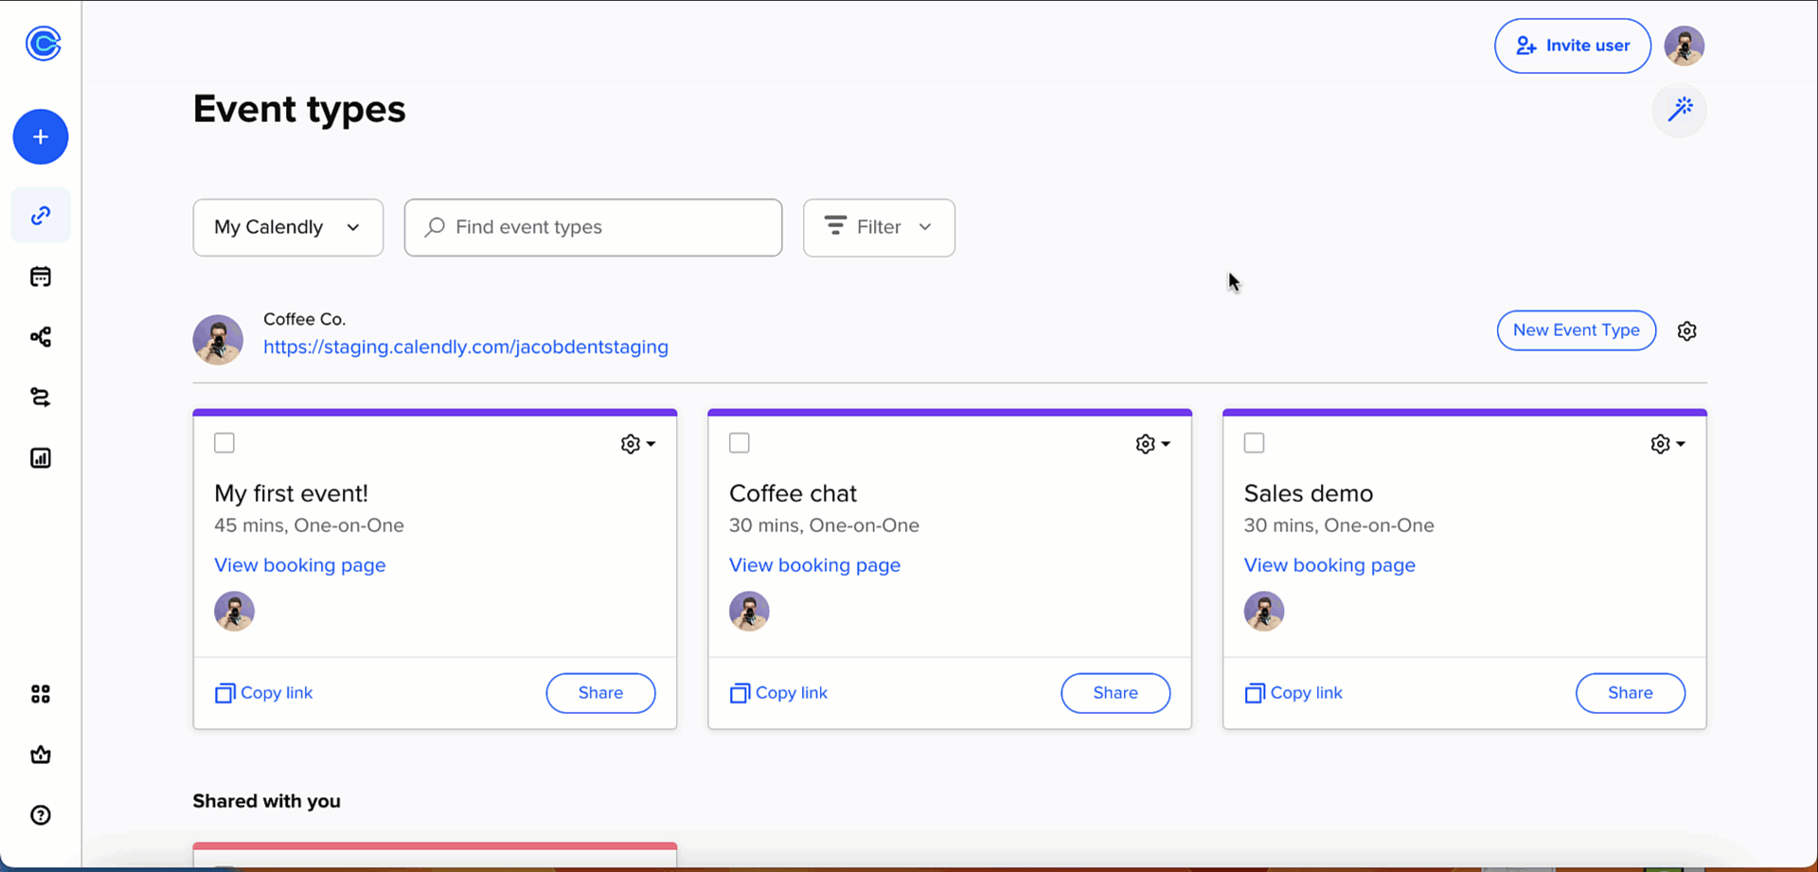Click the Shared with you heading
The width and height of the screenshot is (1818, 872).
pos(267,801)
